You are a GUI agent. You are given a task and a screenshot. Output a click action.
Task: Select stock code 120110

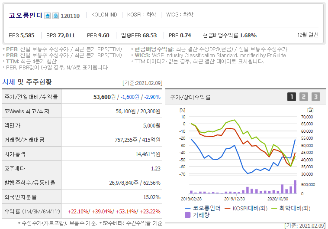tap(70, 16)
